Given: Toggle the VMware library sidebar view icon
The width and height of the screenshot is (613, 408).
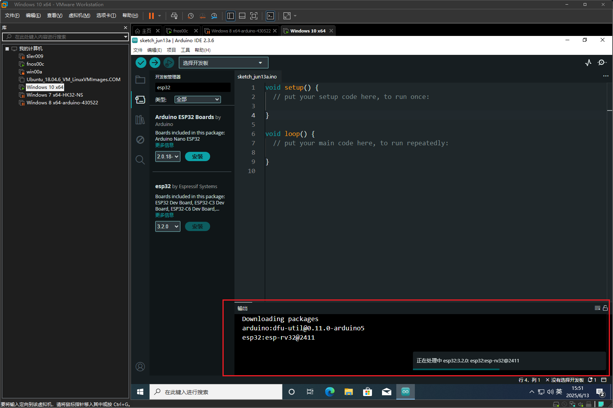Looking at the screenshot, I should pos(231,16).
